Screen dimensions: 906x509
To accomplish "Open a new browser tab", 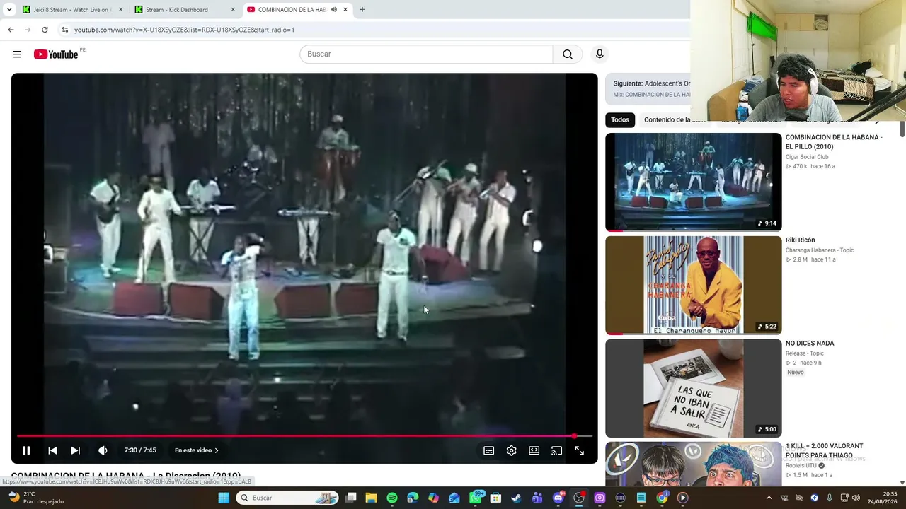I will 362,10.
